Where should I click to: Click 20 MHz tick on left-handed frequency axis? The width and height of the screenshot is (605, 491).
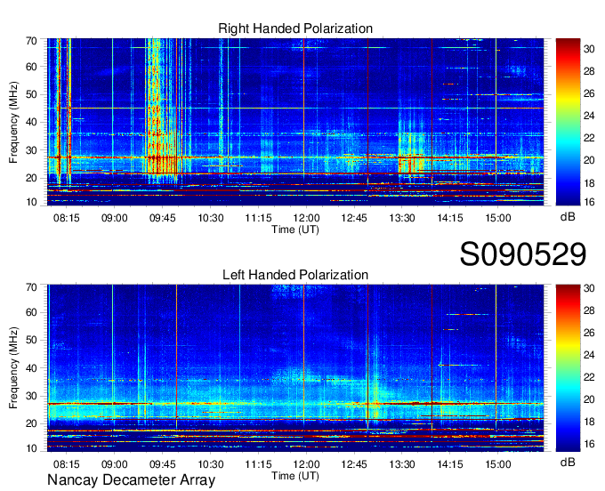[31, 424]
